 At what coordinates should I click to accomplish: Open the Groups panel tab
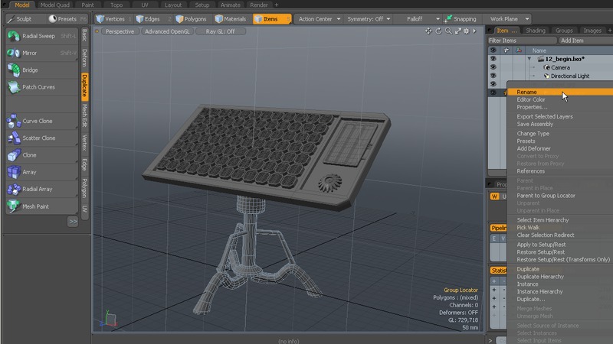point(564,31)
